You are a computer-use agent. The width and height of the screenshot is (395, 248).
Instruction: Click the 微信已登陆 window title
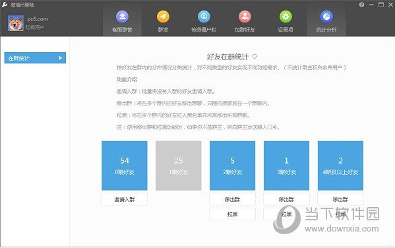[x=22, y=5]
